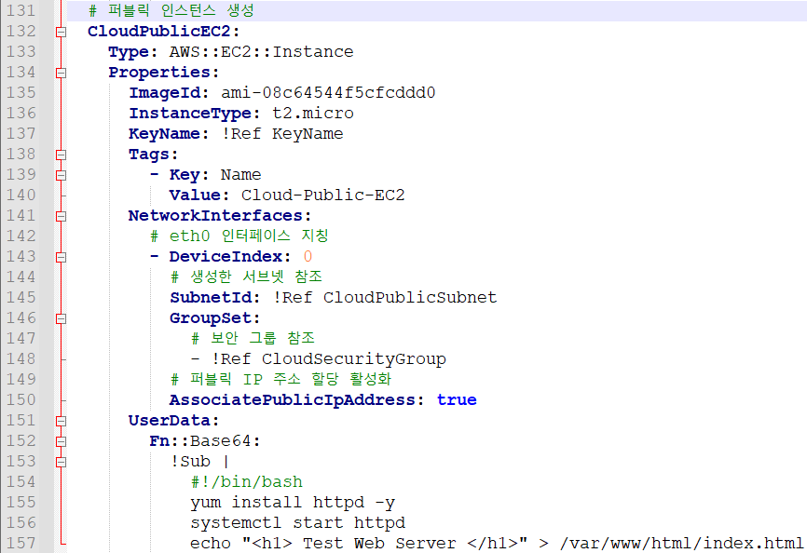
Task: Click the text 'CloudPublicEC2:'
Action: tap(164, 32)
